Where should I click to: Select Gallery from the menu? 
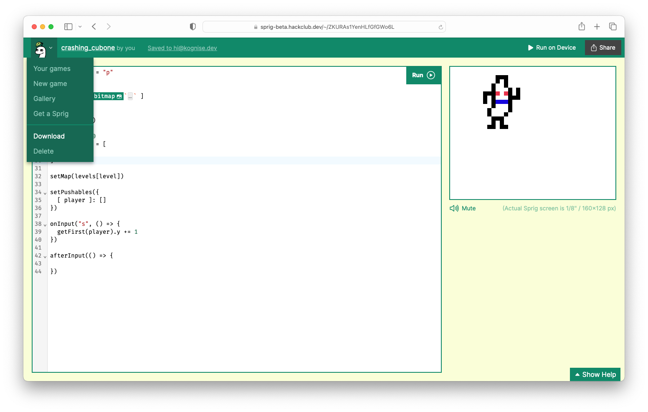[x=44, y=99]
